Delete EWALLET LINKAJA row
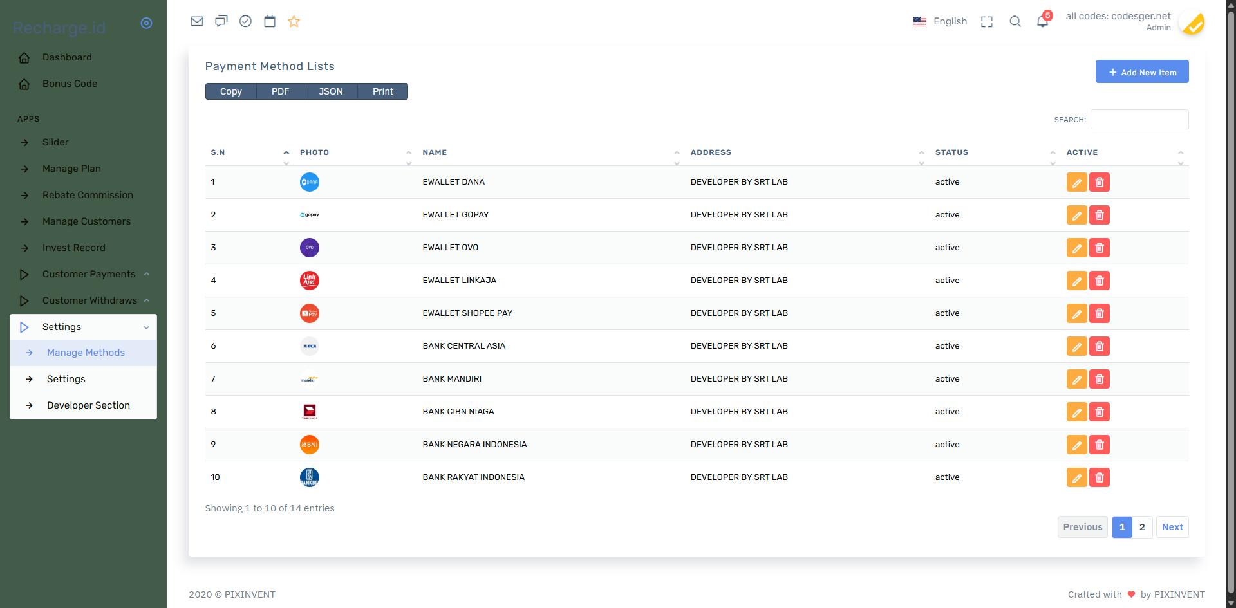The image size is (1236, 608). pyautogui.click(x=1100, y=281)
